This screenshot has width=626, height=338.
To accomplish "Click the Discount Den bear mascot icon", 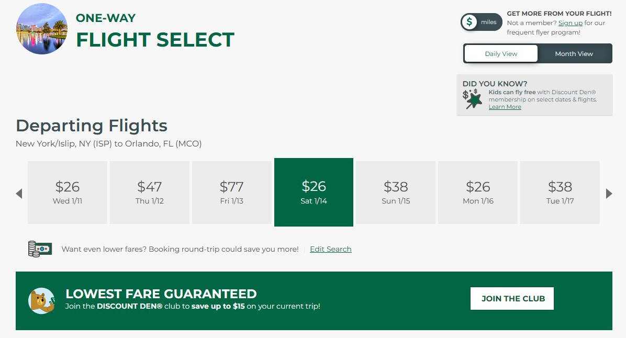I will 41,301.
